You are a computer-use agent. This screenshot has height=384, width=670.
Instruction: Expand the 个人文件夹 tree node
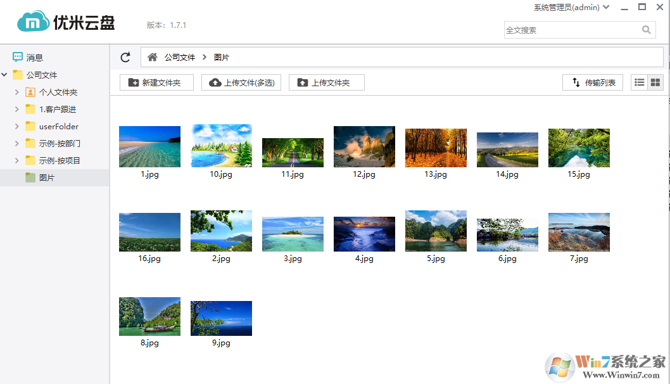click(17, 91)
